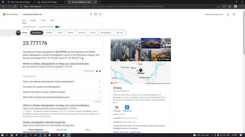This screenshot has height=137, width=245.
Task: Start voice search with the microphone icon
Action: (91, 14)
